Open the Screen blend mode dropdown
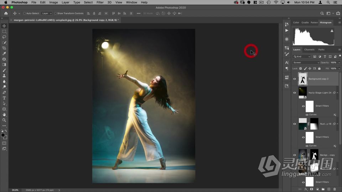Image resolution: width=342 pixels, height=192 pixels. (306, 63)
